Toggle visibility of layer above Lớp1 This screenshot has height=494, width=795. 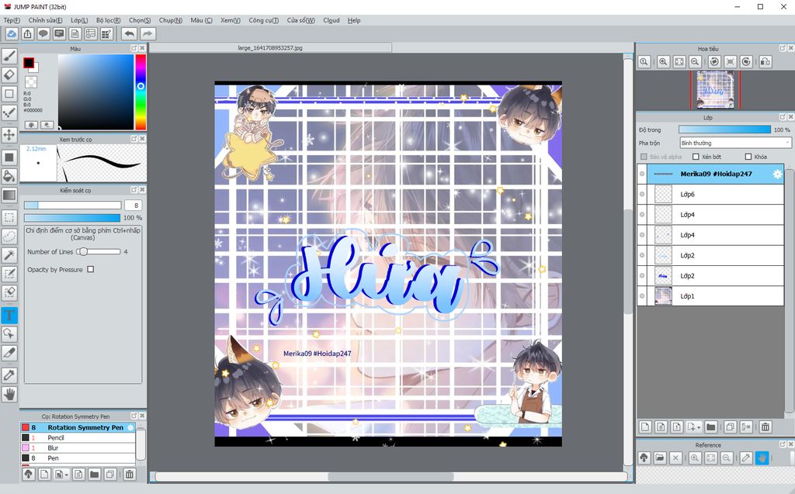[642, 275]
